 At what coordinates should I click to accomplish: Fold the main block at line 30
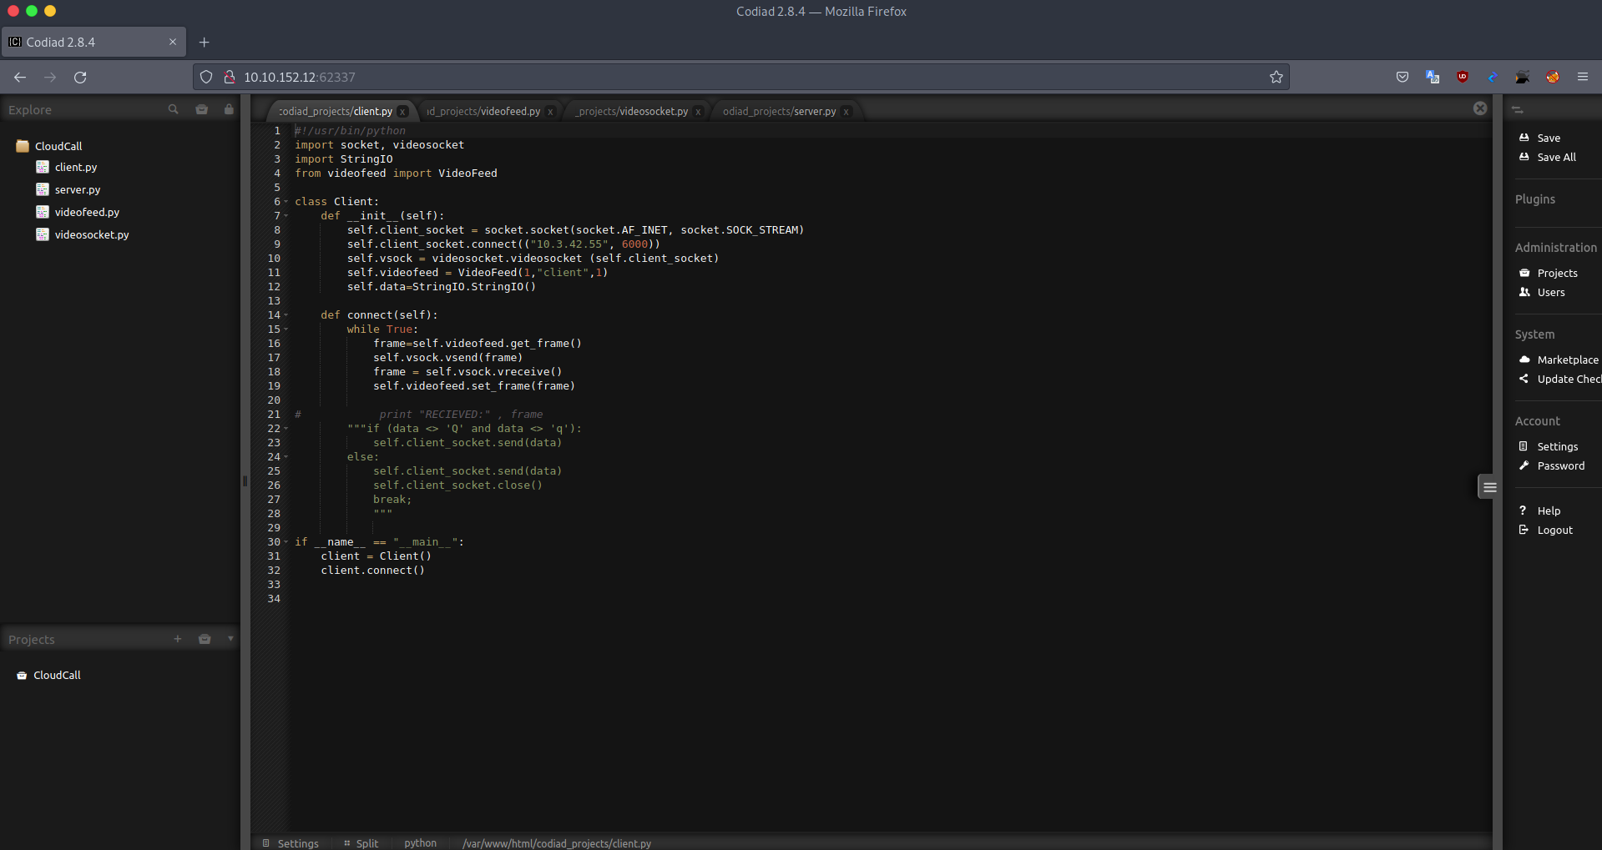pyautogui.click(x=286, y=542)
